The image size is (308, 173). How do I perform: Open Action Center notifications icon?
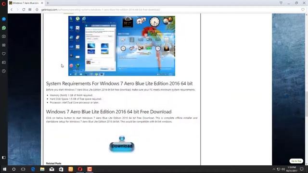302,169
